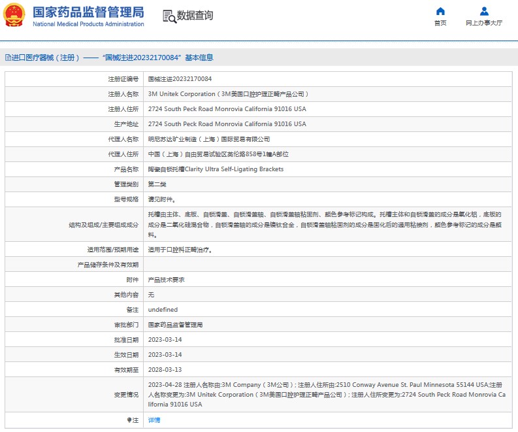The image size is (518, 432).
Task: Click the national emblem logo
Action: click(x=15, y=16)
